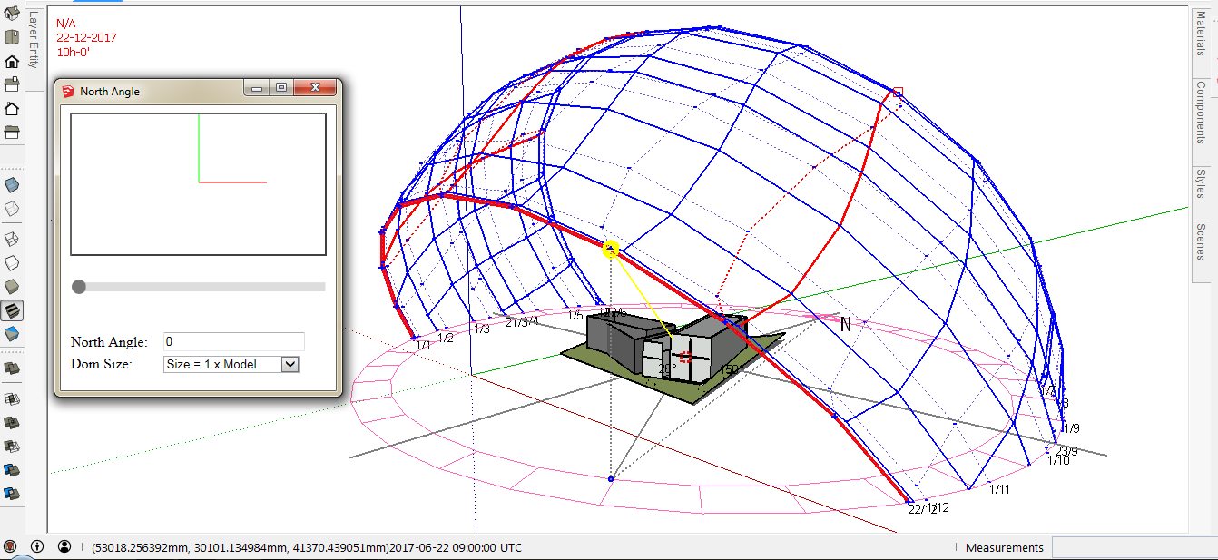Choose the Wireframe face style

[x=12, y=240]
